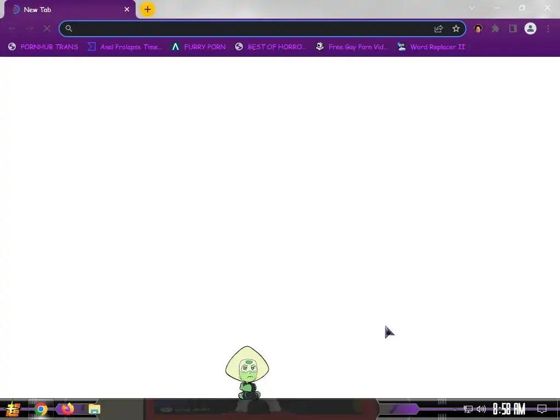Open the Chrome profile menu

click(530, 28)
